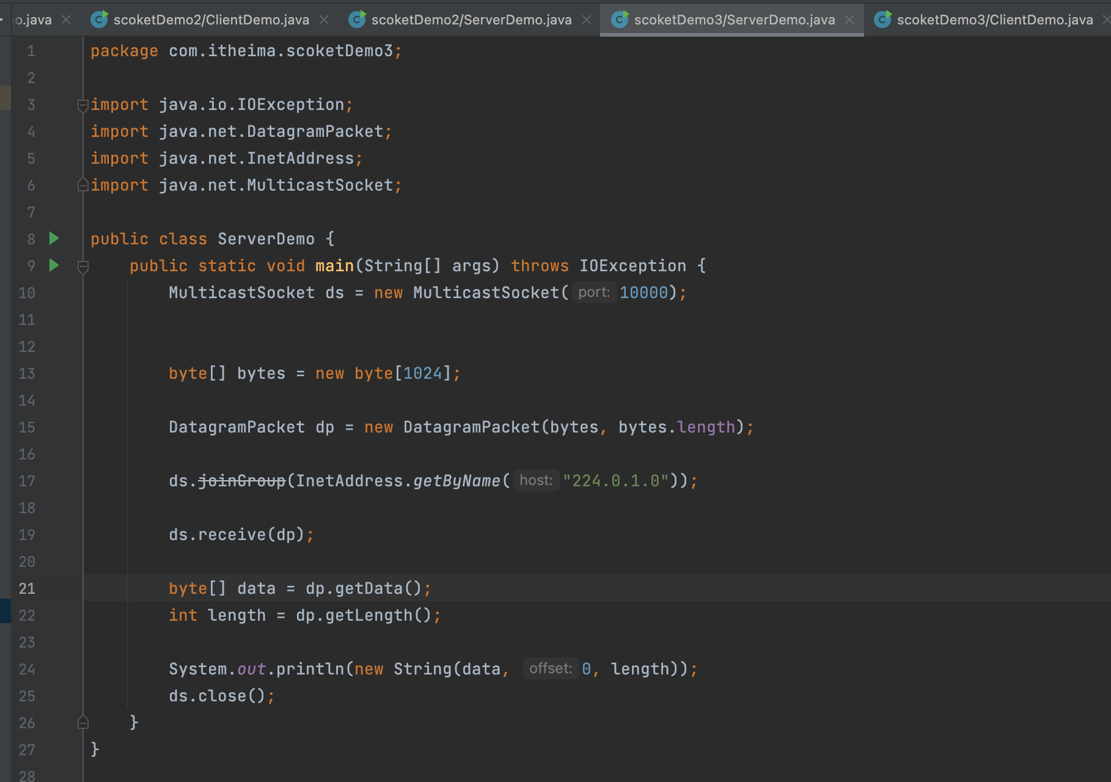Close the scoketDemo2/ClientDemo.java tab
Image resolution: width=1111 pixels, height=782 pixels.
pos(324,20)
